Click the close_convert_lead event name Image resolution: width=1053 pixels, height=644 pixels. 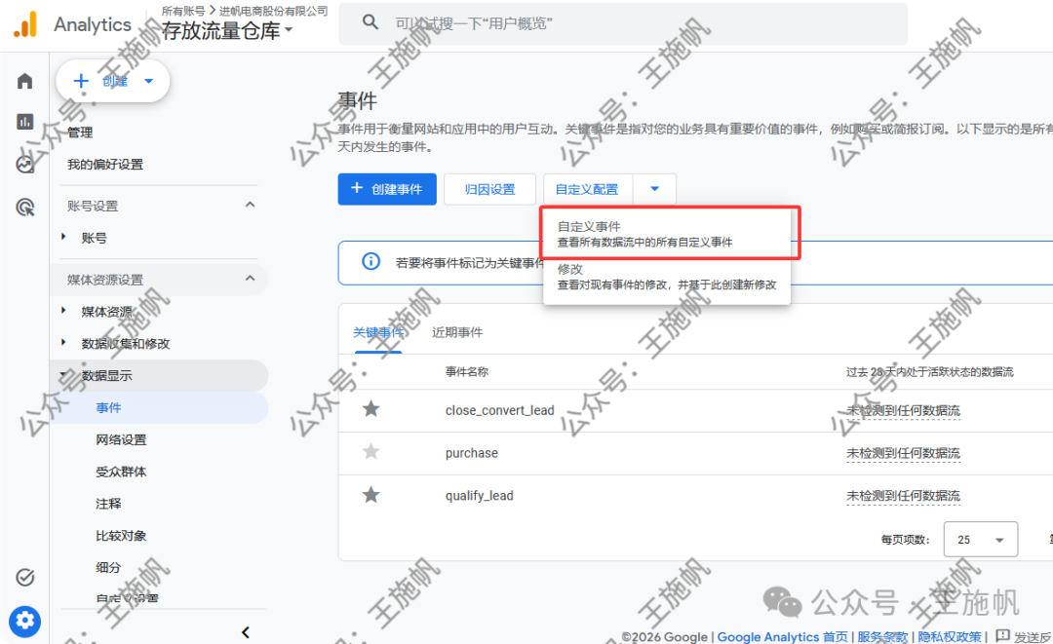click(x=499, y=410)
